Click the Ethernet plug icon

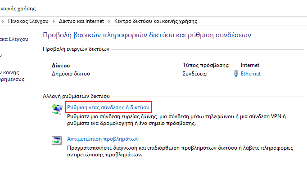[236, 74]
